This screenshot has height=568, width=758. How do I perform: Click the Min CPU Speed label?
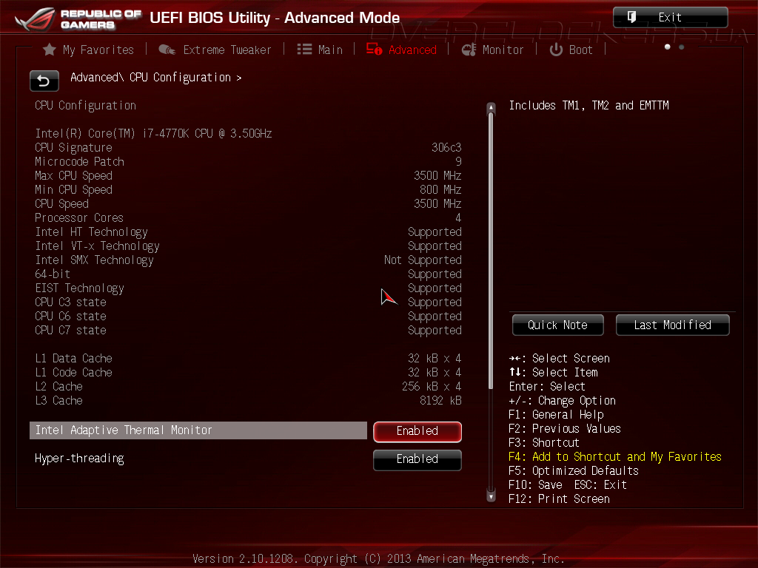[73, 189]
